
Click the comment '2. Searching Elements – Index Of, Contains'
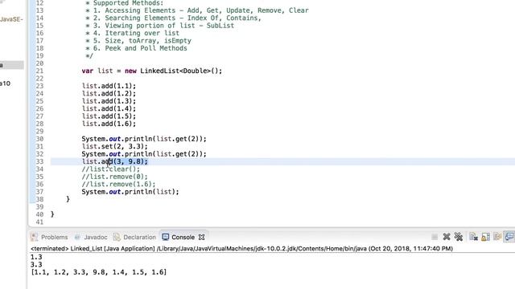(174, 18)
